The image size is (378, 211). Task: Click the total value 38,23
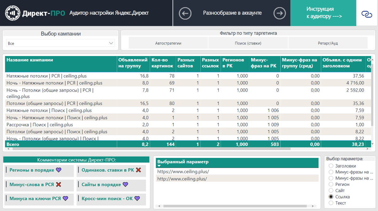click(x=358, y=144)
